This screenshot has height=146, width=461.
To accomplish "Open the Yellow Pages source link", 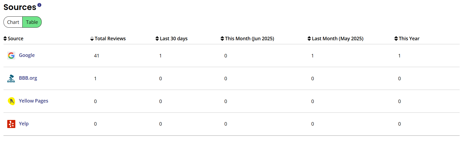I will [34, 101].
